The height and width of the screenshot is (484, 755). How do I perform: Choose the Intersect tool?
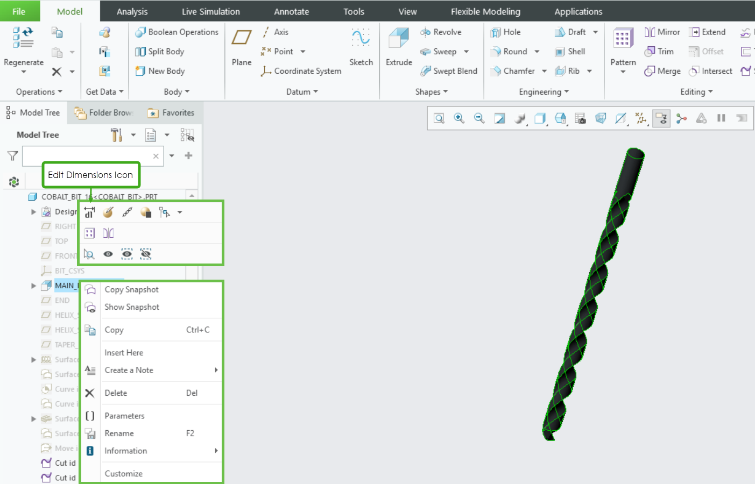coord(711,71)
